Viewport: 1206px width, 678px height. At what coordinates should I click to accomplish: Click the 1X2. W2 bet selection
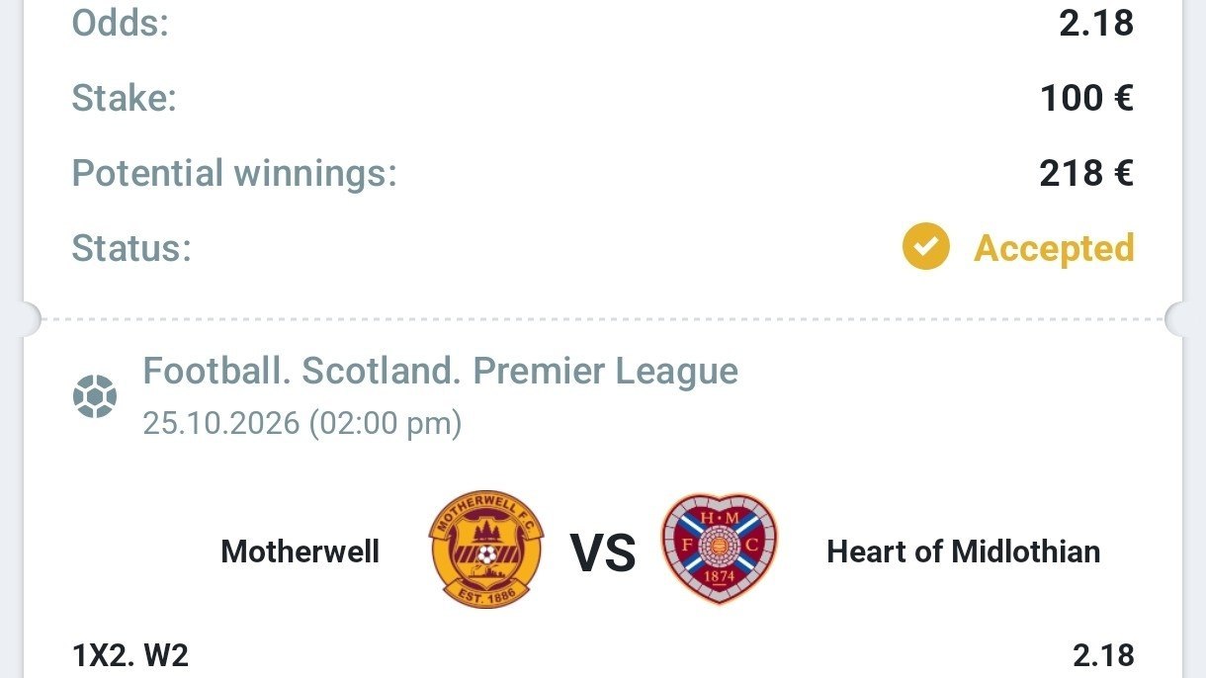[x=130, y=654]
